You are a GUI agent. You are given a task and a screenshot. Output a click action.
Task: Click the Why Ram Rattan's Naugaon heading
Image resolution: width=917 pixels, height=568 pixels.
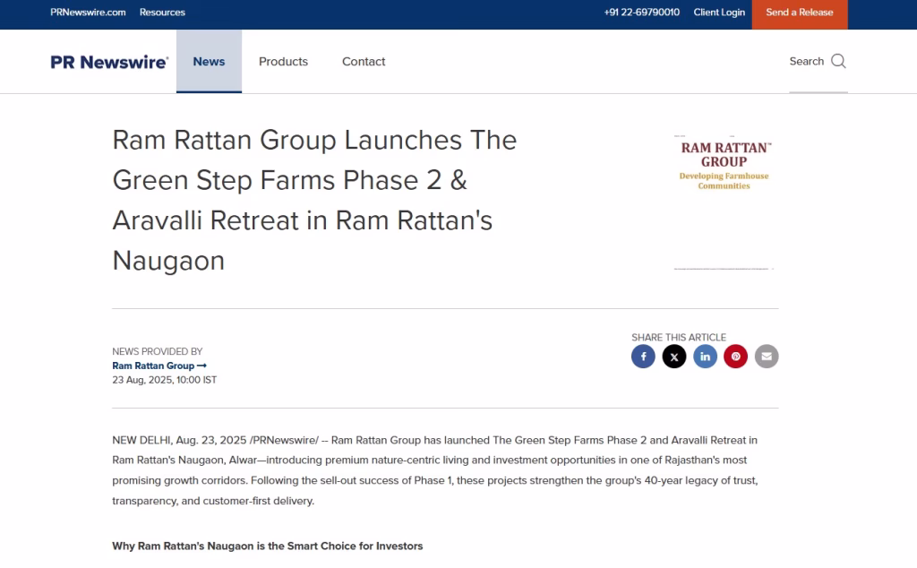click(x=267, y=546)
